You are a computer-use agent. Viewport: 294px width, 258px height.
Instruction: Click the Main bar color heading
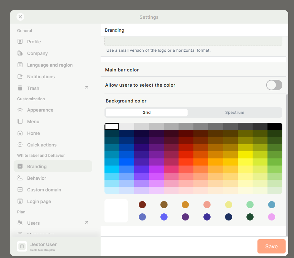122,70
